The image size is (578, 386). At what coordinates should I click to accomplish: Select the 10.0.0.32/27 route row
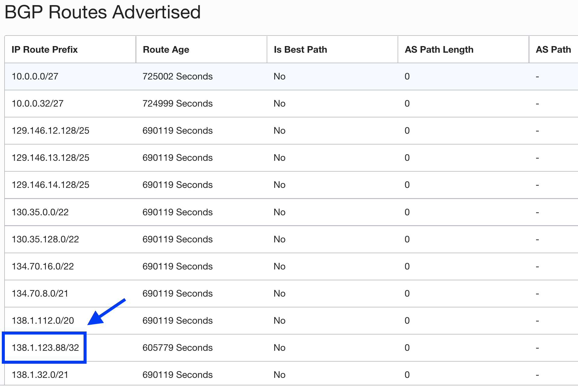(x=37, y=103)
